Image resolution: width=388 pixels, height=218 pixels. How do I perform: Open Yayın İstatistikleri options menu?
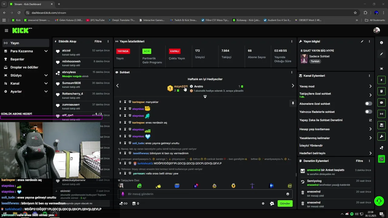click(x=292, y=41)
